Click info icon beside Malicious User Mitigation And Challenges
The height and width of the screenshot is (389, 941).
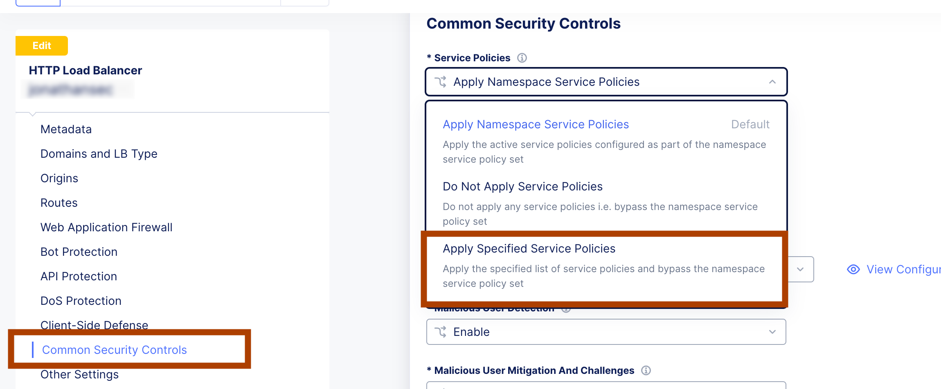[646, 371]
